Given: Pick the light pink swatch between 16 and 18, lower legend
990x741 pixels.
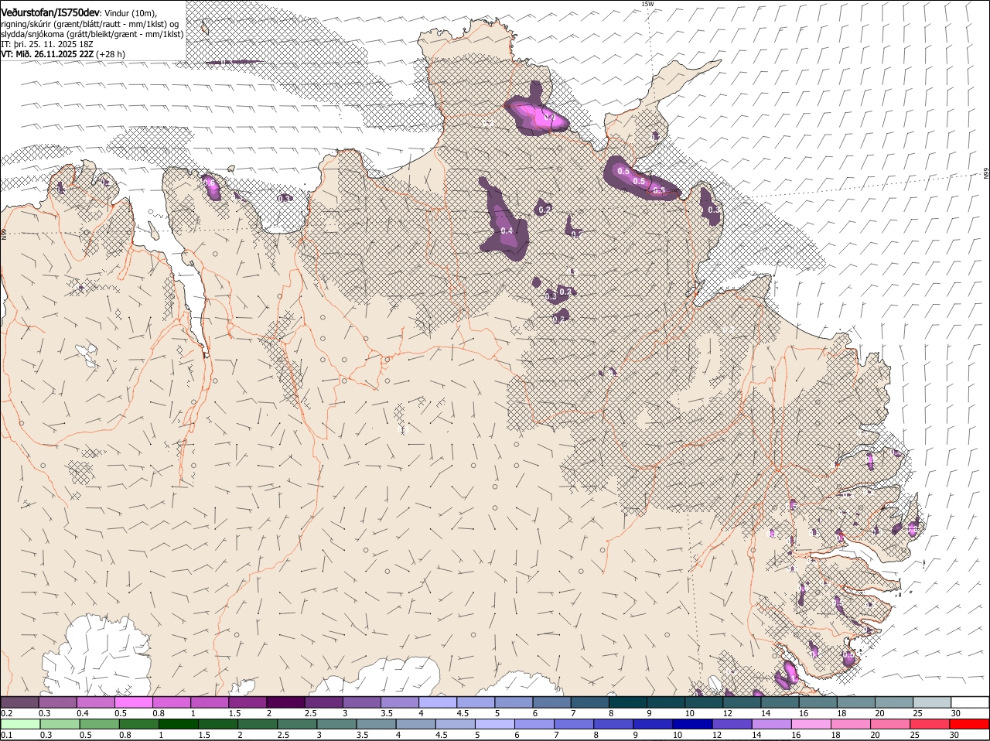Looking at the screenshot, I should pyautogui.click(x=812, y=724).
